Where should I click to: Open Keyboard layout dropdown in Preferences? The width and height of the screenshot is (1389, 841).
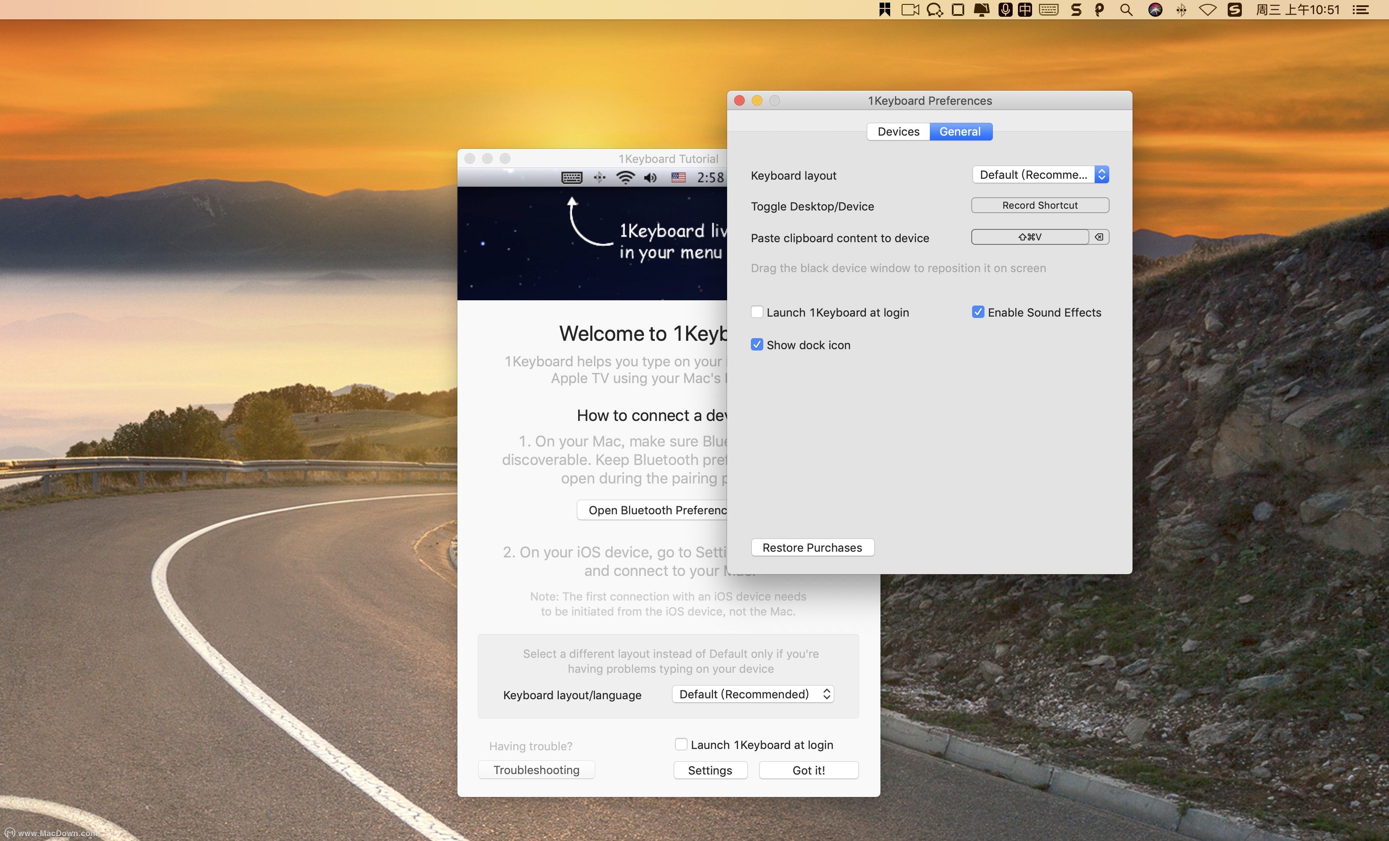point(1040,175)
